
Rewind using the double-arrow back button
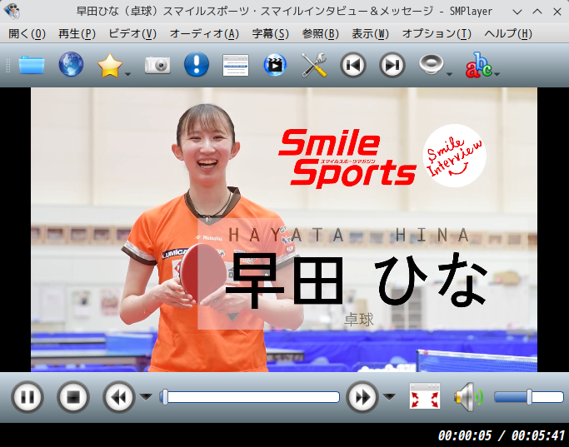[119, 397]
